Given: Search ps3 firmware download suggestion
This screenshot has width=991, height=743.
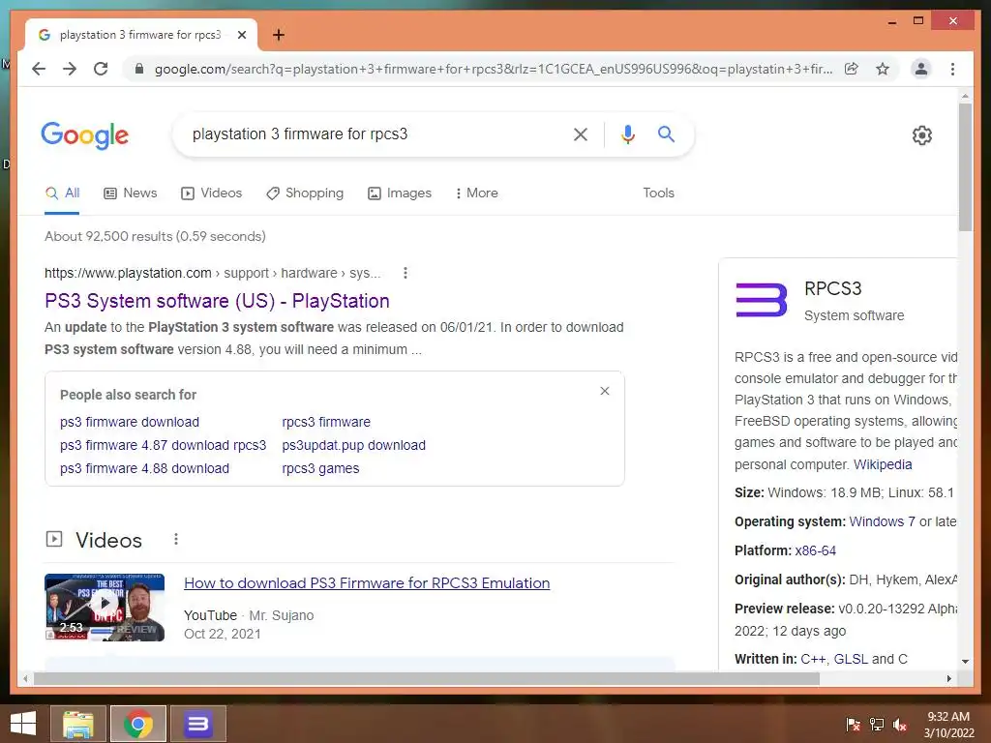Looking at the screenshot, I should coord(130,422).
